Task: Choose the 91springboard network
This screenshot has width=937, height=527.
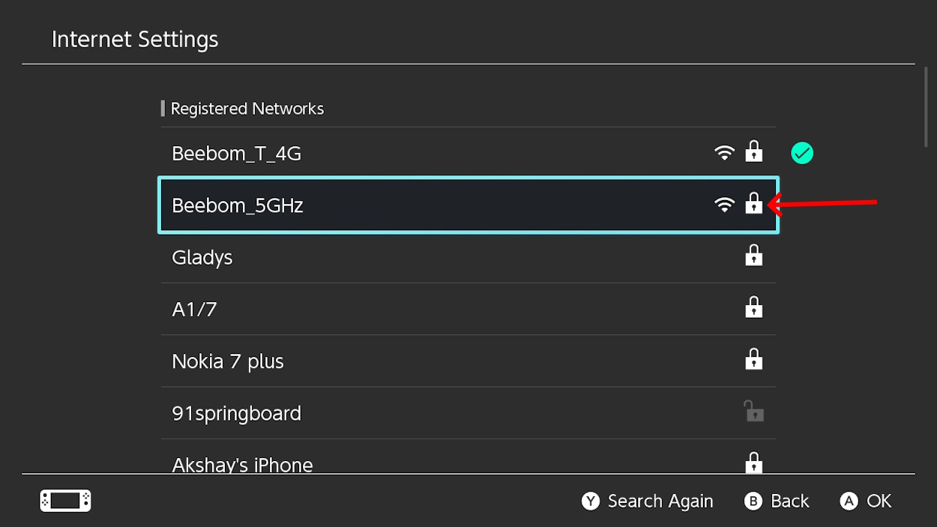Action: (x=237, y=413)
